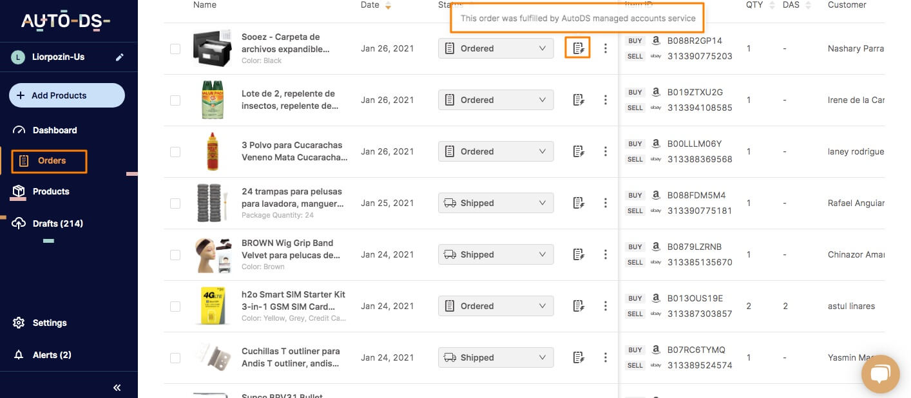The width and height of the screenshot is (911, 398).
Task: Collapse the sidebar with double-chevron icon
Action: pos(117,388)
